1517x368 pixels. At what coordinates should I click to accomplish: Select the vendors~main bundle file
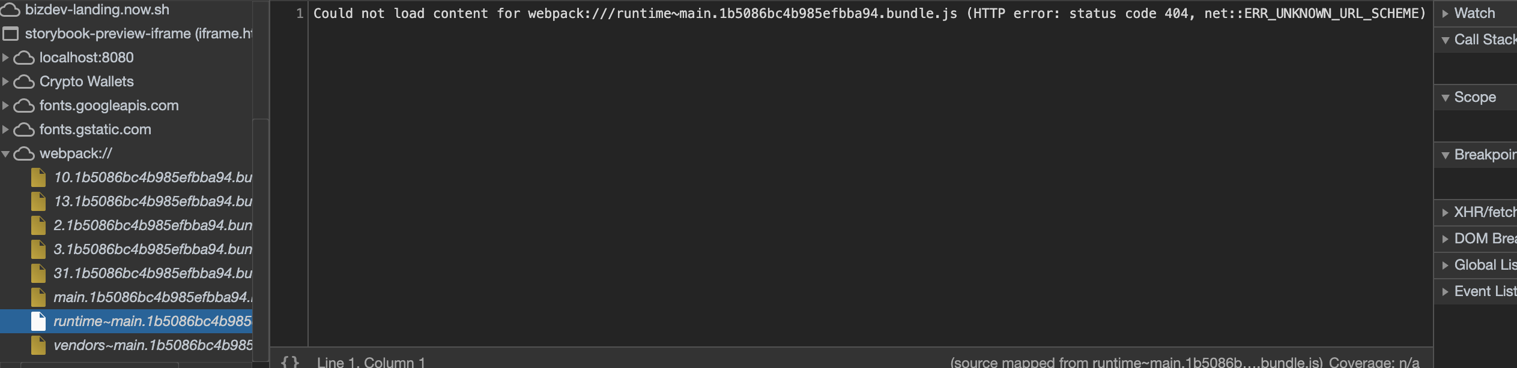(x=150, y=345)
